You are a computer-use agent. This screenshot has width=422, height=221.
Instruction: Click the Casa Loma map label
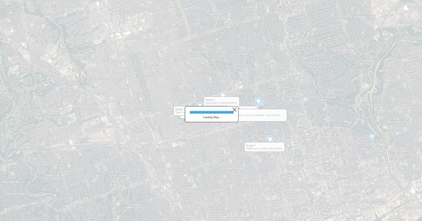(x=251, y=86)
